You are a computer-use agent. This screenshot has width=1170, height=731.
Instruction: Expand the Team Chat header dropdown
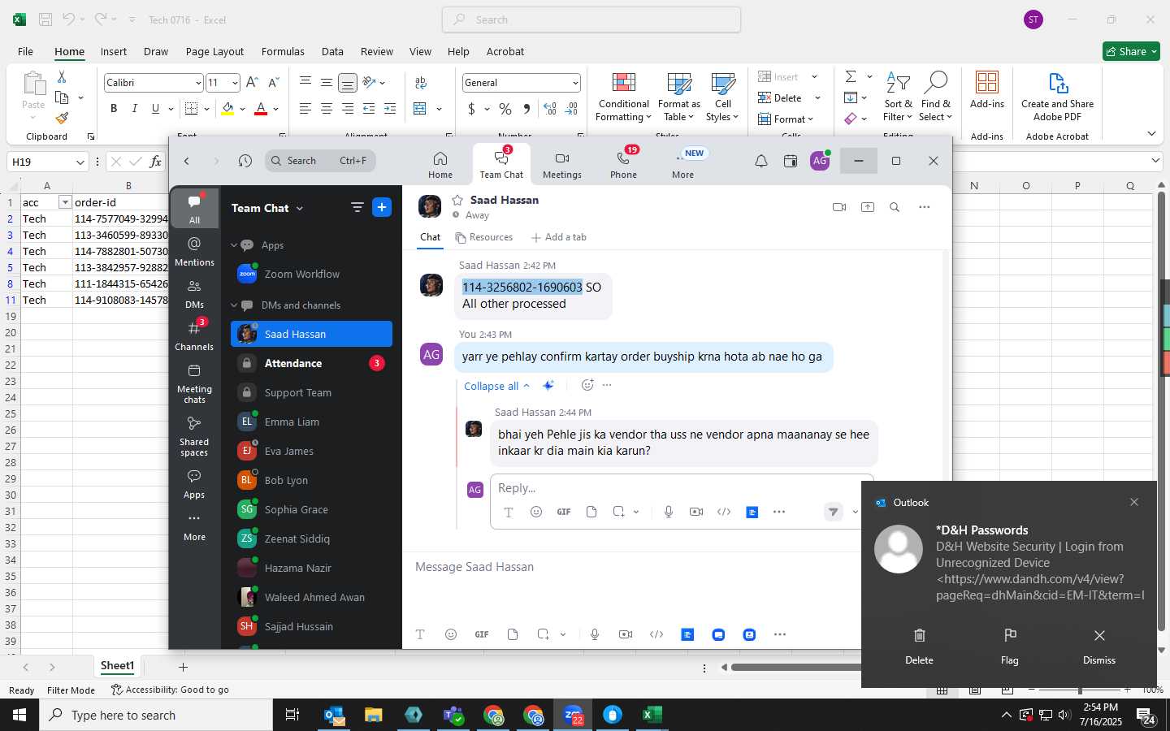click(300, 208)
